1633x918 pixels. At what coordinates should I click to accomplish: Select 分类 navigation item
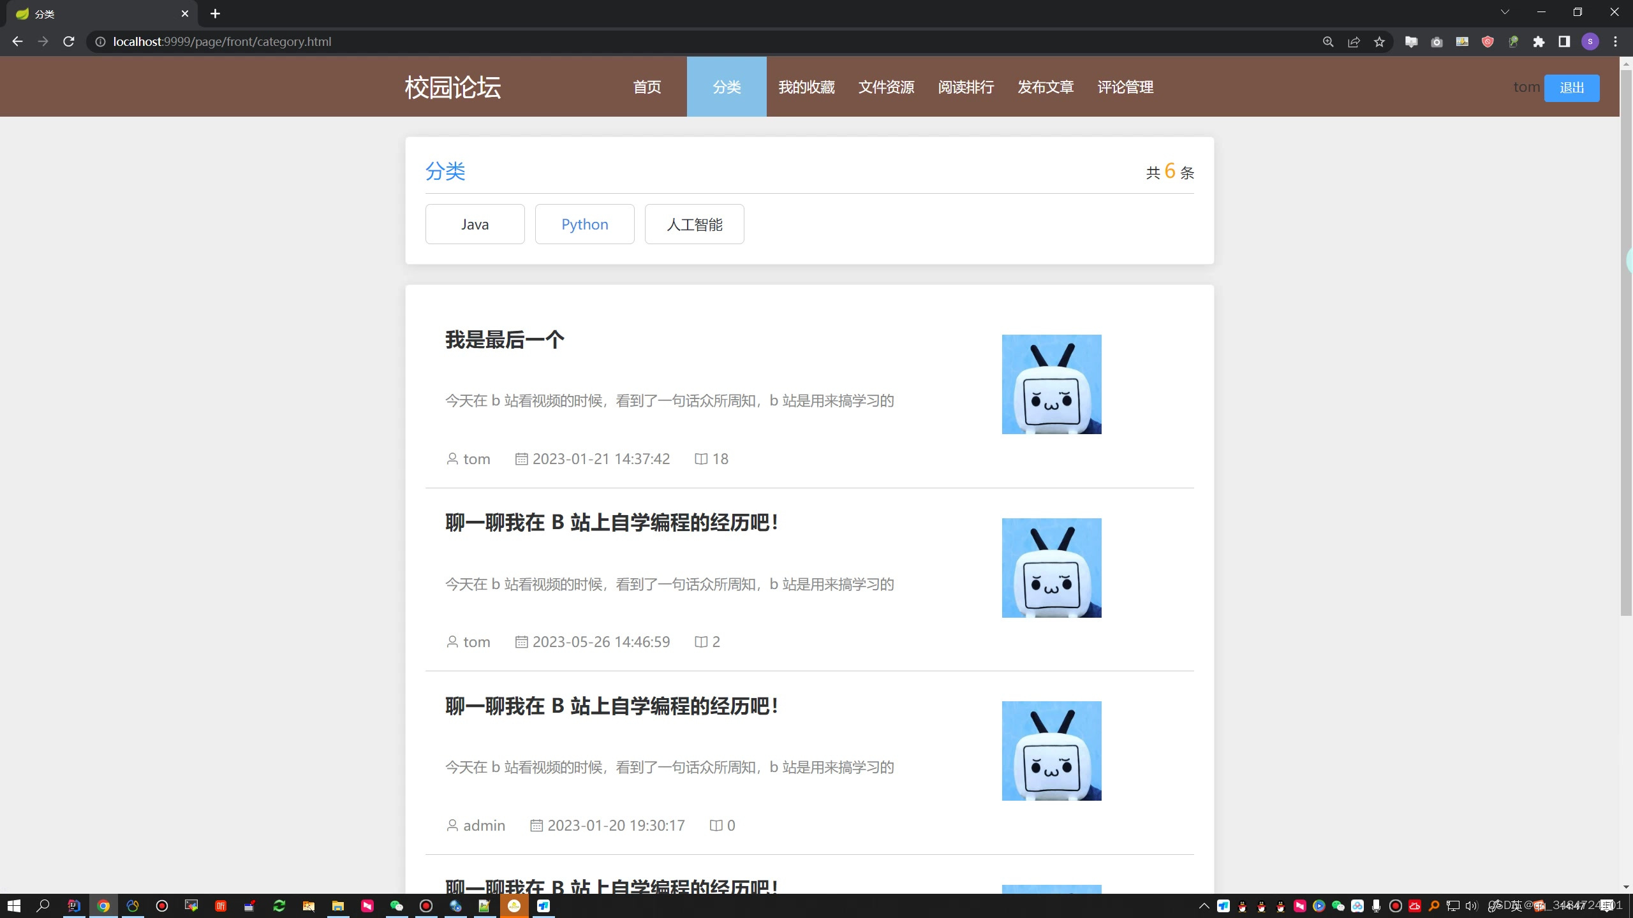(x=727, y=87)
